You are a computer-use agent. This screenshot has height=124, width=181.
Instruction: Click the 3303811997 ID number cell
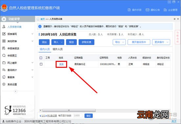coord(108,64)
